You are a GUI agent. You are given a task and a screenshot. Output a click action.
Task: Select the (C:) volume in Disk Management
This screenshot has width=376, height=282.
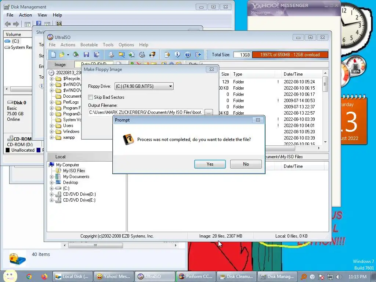(15, 41)
